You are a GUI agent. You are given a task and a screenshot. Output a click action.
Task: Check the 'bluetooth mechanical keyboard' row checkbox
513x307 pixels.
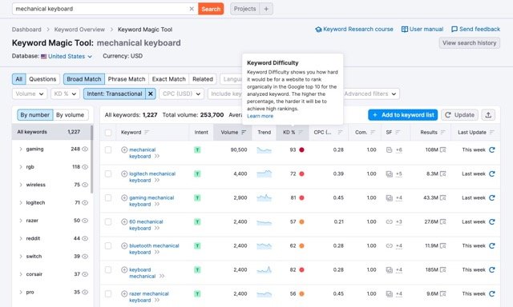click(x=108, y=245)
